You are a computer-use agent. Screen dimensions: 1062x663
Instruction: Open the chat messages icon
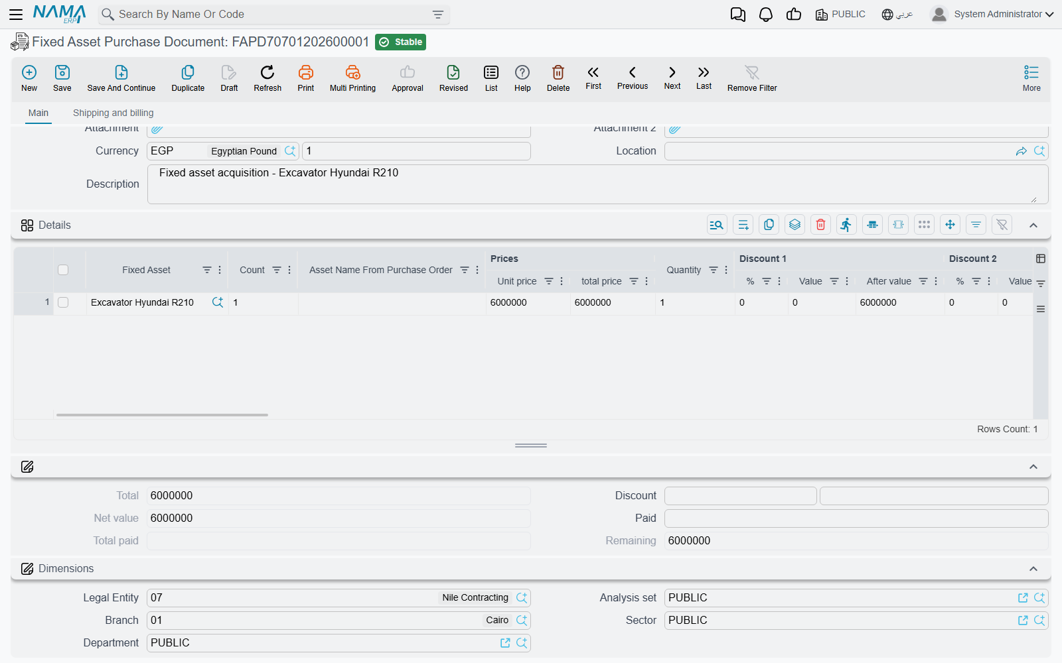(738, 15)
